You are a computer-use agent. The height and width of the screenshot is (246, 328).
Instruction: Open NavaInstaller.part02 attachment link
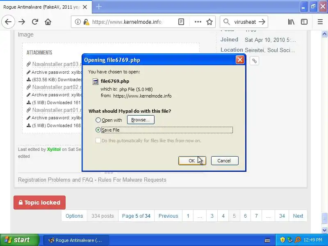(x=57, y=87)
